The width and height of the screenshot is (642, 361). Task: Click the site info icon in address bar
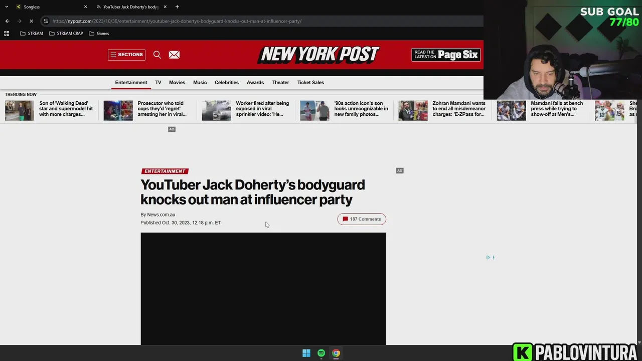tap(46, 21)
